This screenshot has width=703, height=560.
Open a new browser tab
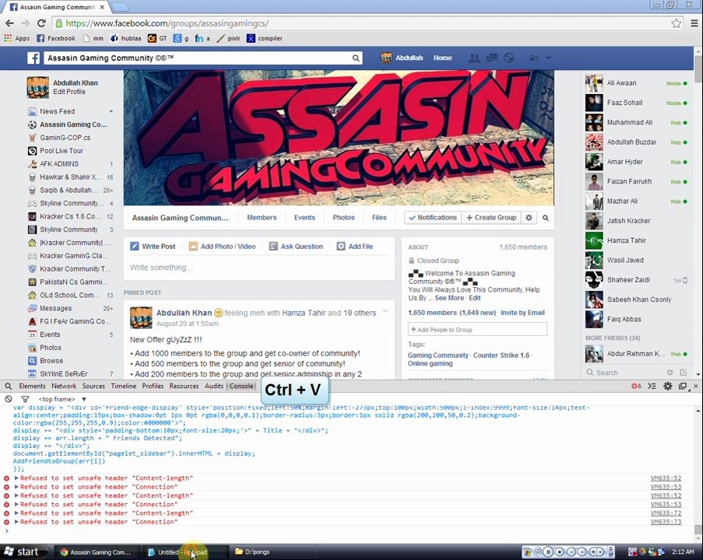(x=120, y=7)
